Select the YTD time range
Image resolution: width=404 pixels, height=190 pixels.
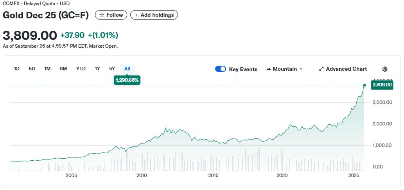pos(81,69)
